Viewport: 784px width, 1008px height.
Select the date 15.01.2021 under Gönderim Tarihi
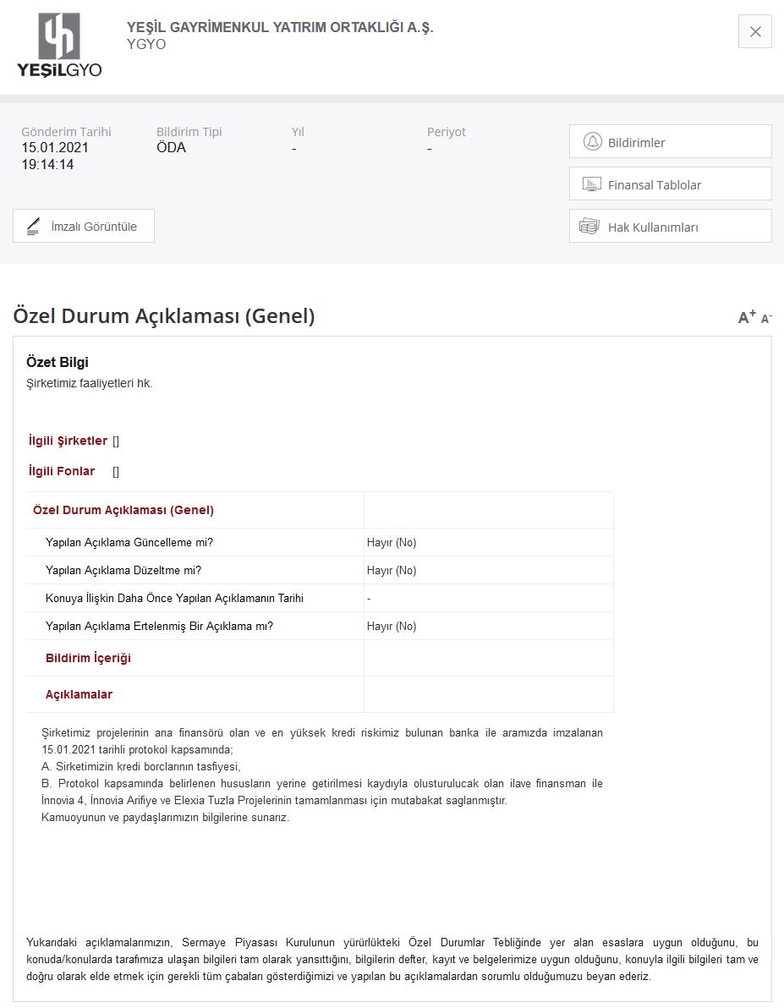click(55, 148)
